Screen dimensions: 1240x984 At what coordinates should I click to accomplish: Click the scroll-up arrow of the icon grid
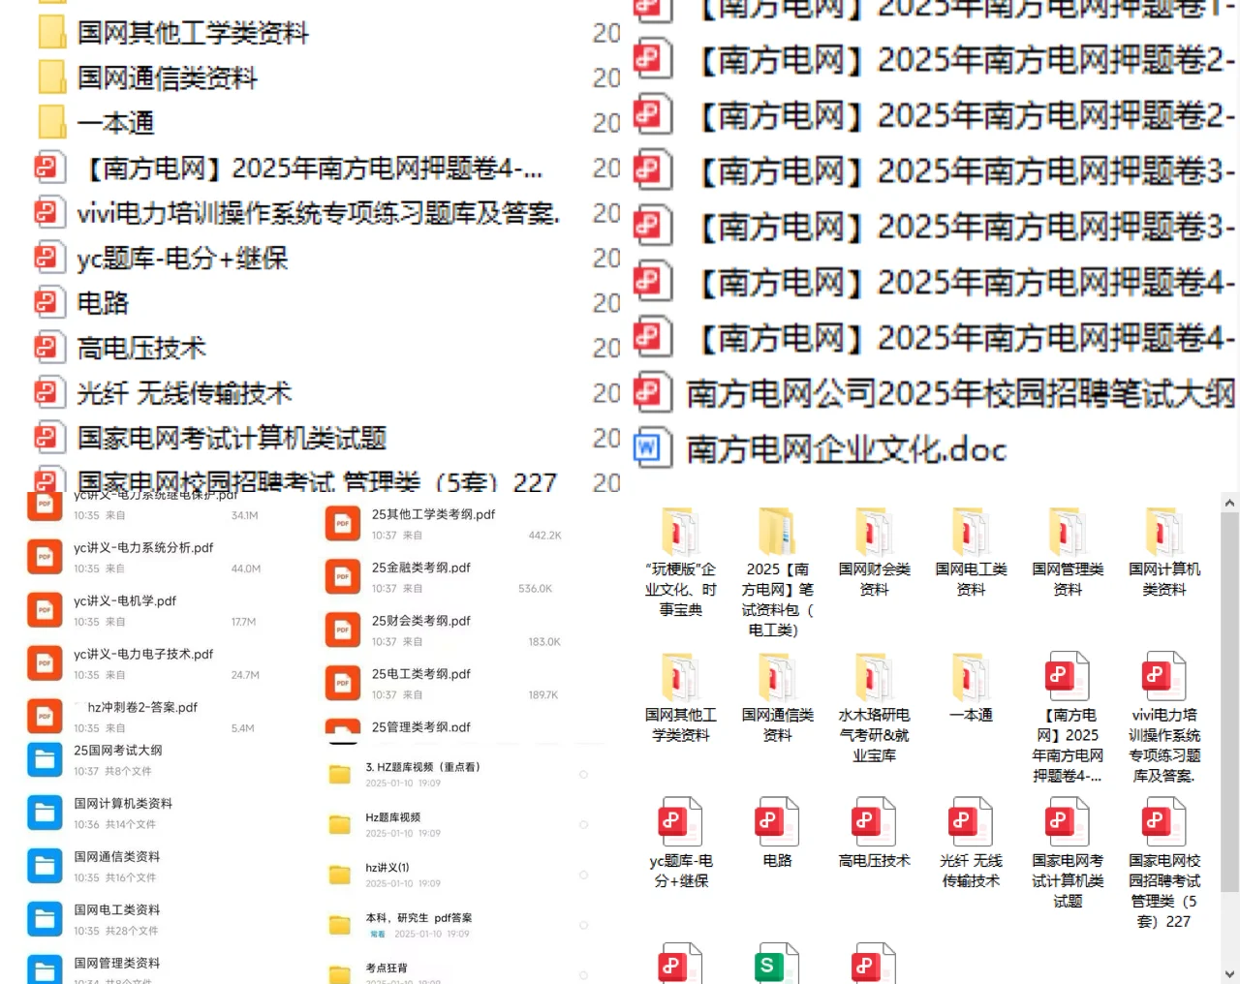click(1229, 504)
